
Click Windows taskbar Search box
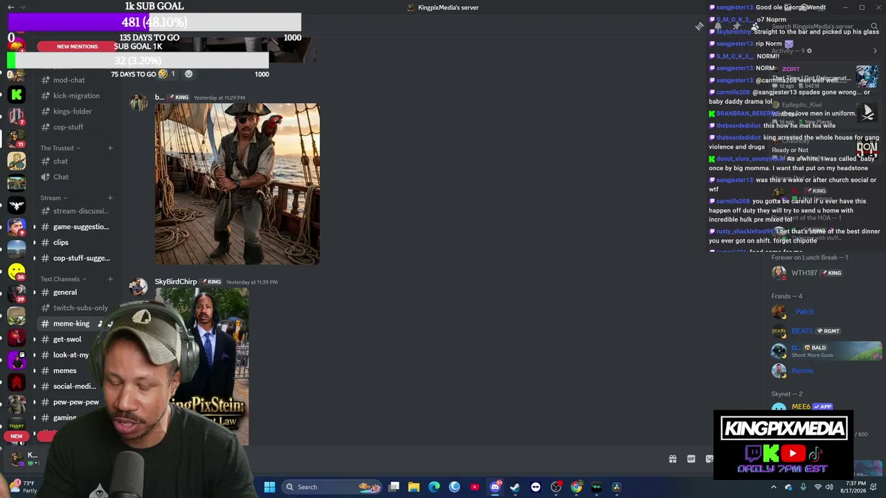tap(331, 487)
